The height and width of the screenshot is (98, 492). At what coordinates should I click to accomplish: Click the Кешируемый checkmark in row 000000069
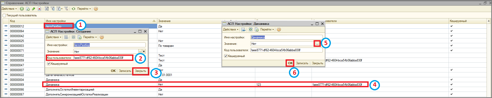(x=451, y=84)
